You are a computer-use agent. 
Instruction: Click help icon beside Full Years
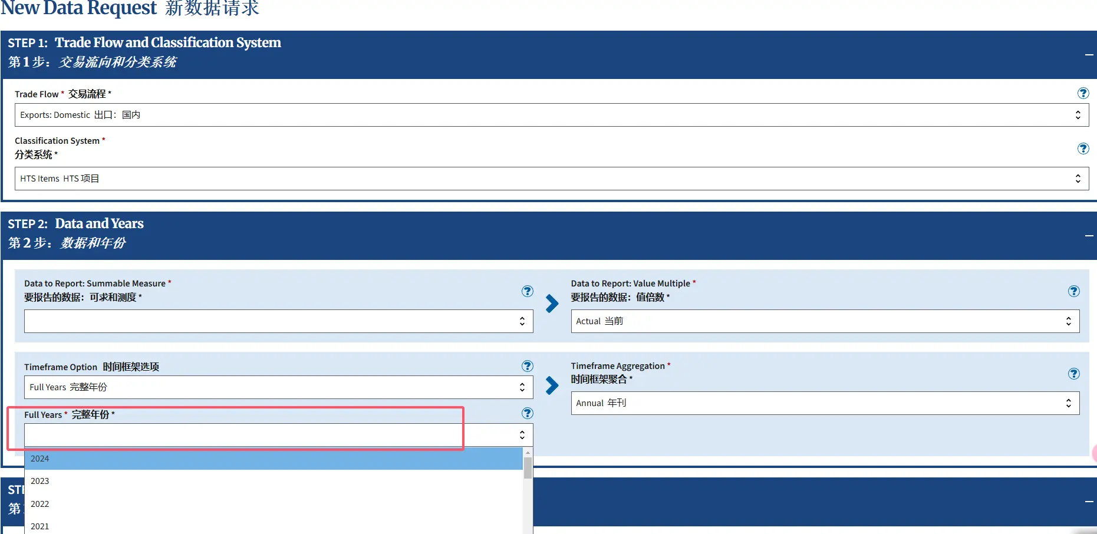(x=527, y=413)
